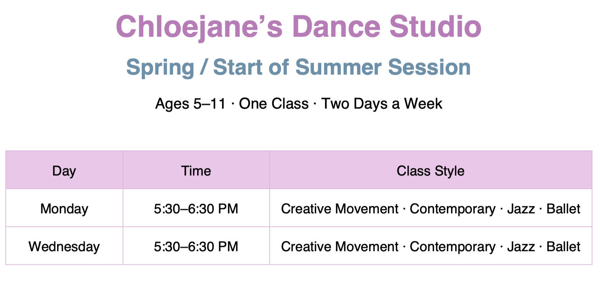Screen dimensions: 600x284
Task: Click "Jazz" in the Wednesday row
Action: (521, 247)
